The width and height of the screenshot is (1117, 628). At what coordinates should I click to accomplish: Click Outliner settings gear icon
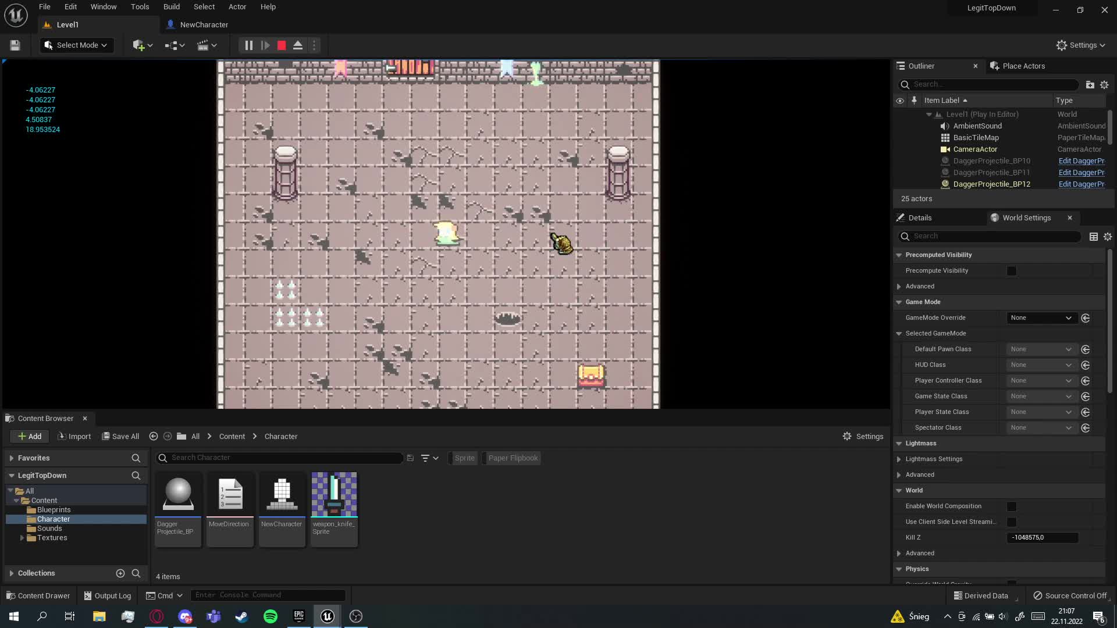click(x=1104, y=84)
